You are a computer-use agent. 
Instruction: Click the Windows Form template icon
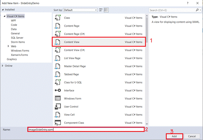click(58, 98)
